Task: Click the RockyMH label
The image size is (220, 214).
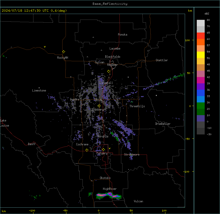Action: pos(63,58)
